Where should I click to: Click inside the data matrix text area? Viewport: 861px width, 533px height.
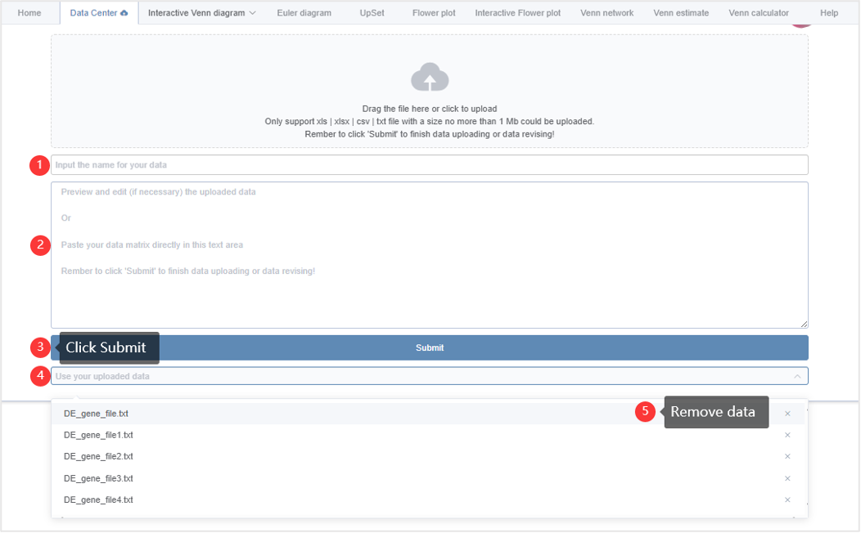click(430, 255)
